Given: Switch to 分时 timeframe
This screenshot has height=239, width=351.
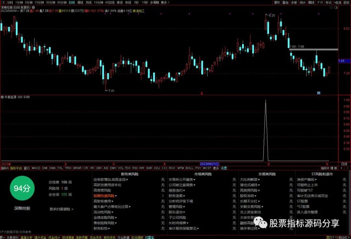Looking at the screenshot, I should tap(10, 3).
